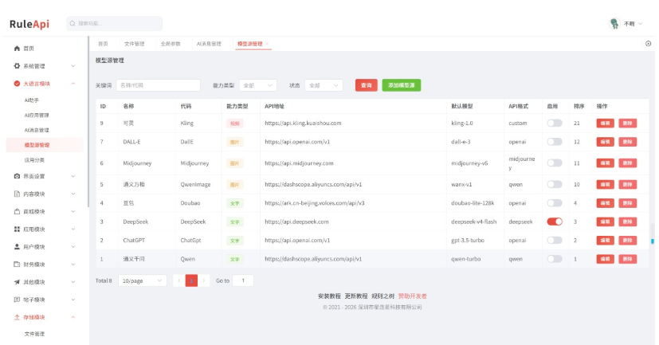This screenshot has height=345, width=659.
Task: Open the 安装教程 footer link
Action: point(329,296)
